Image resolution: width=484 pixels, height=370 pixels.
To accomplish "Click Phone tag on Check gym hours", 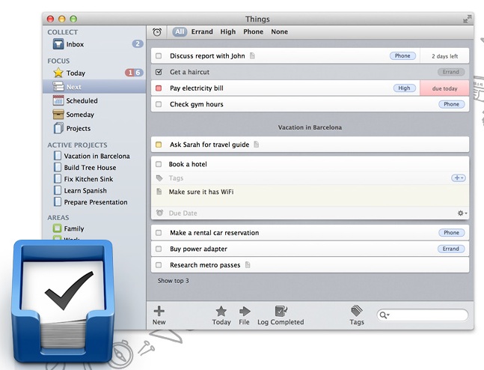I will click(x=452, y=104).
